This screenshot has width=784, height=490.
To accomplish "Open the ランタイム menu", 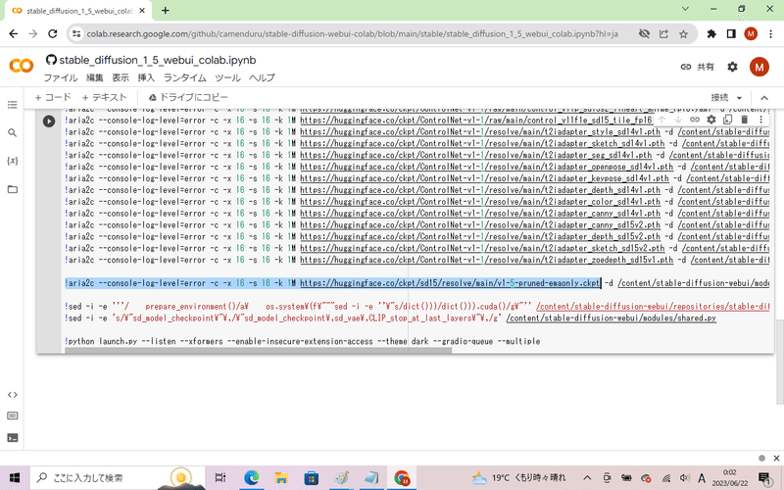I will (x=184, y=78).
